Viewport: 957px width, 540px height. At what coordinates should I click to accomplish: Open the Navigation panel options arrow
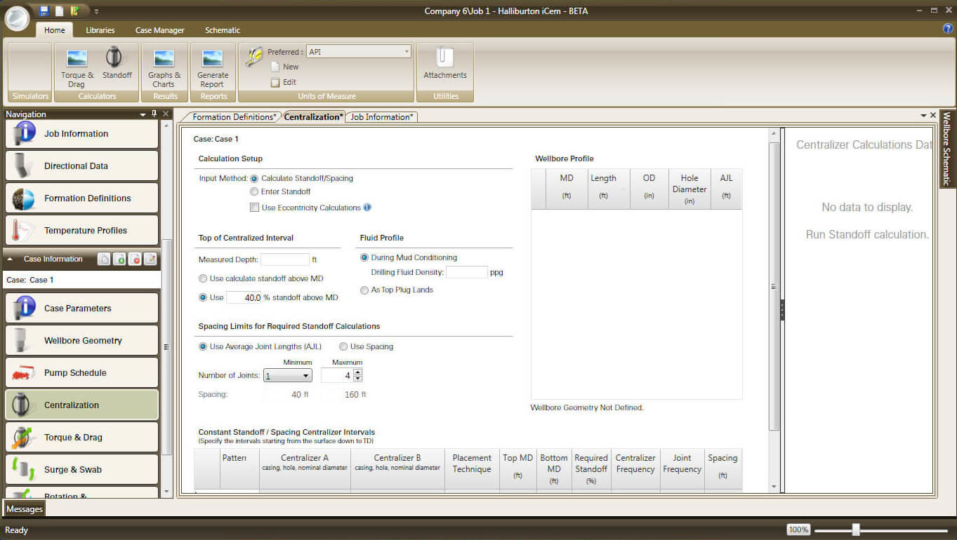(143, 114)
